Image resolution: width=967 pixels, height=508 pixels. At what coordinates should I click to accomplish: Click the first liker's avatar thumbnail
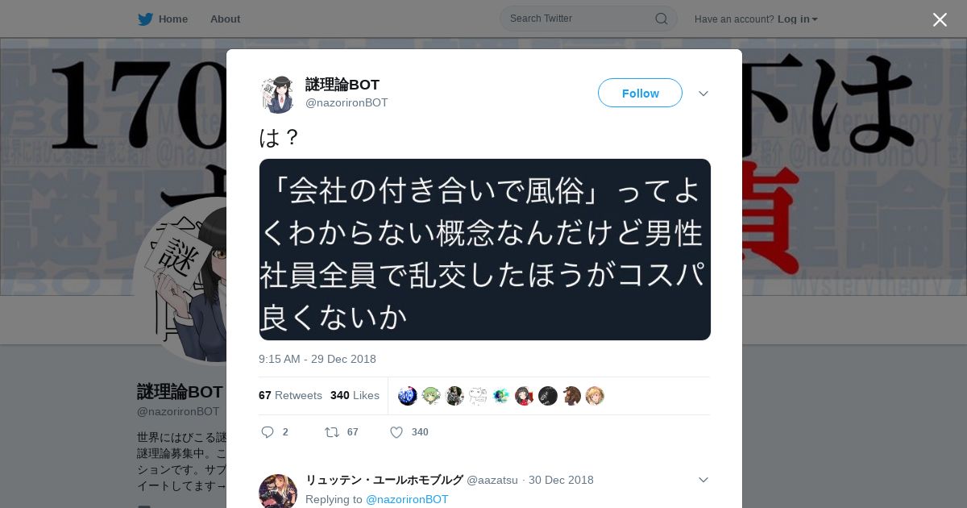(408, 396)
